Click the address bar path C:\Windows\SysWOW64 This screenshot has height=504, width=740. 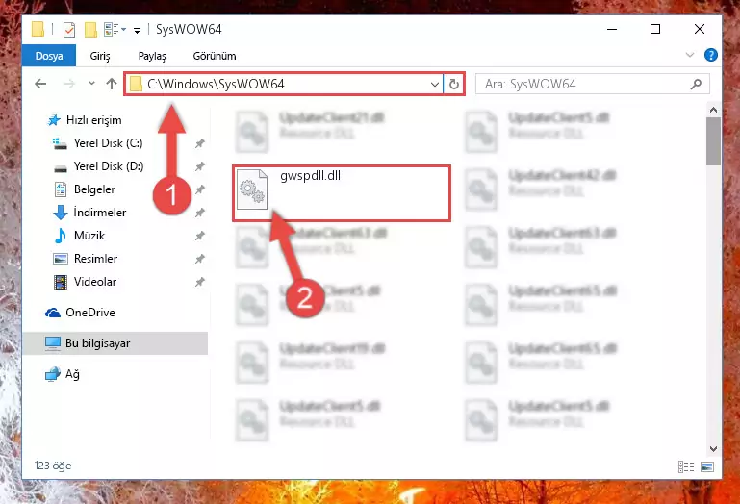coord(216,84)
